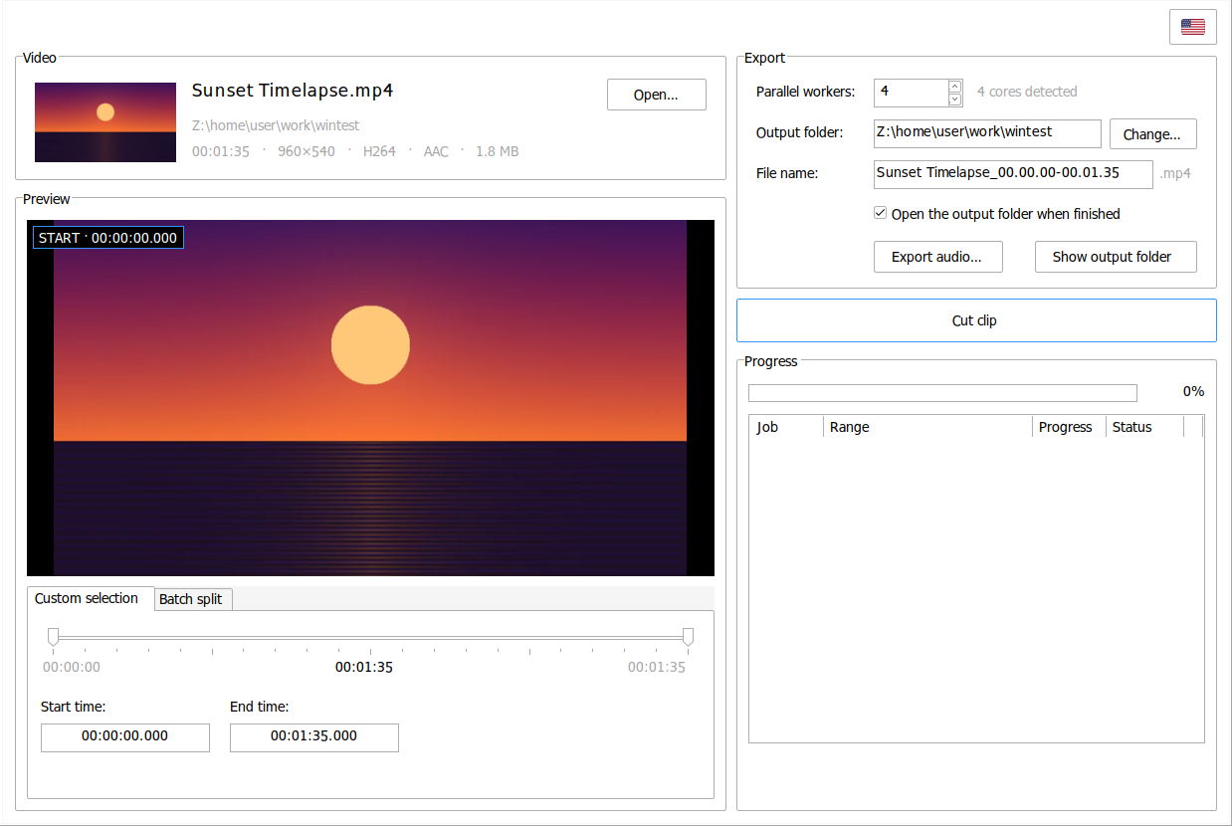Click the 960×540 resolution info

point(307,151)
